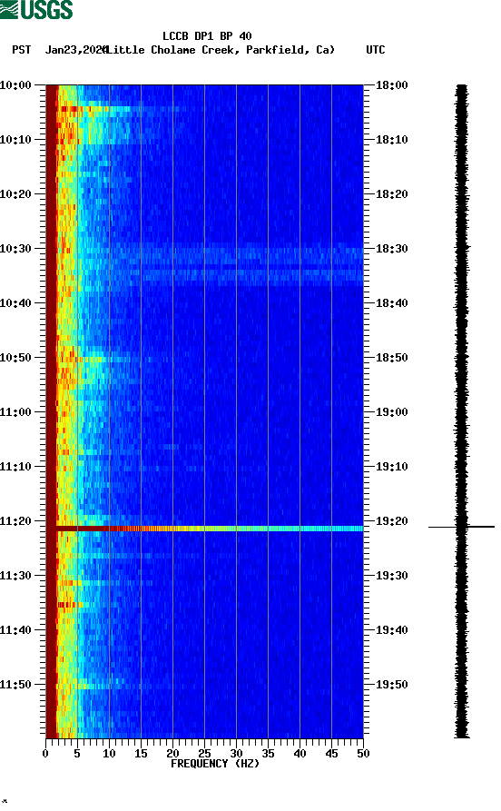The width and height of the screenshot is (501, 811).
Task: Click the '11:20' PST time label
Action: (15, 521)
